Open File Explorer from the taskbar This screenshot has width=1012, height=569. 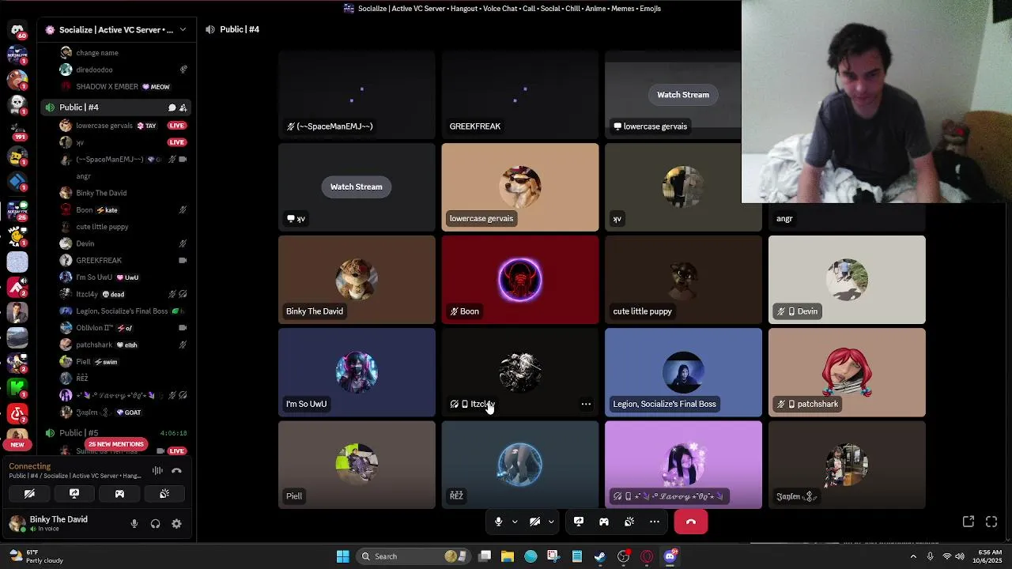(x=508, y=556)
